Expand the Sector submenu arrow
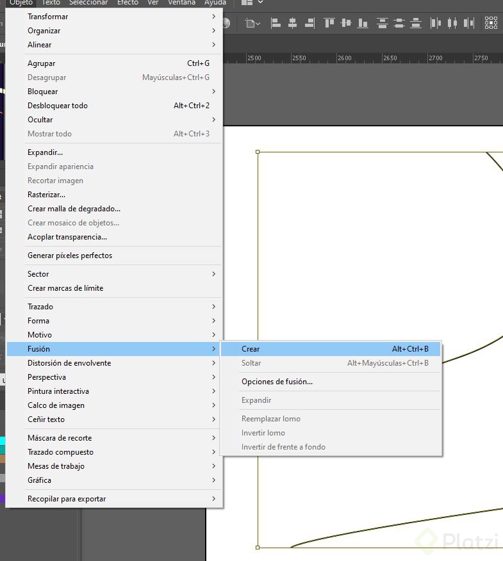The image size is (503, 561). coord(214,273)
